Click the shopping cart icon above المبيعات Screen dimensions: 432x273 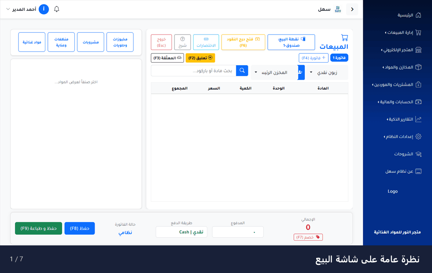(344, 38)
